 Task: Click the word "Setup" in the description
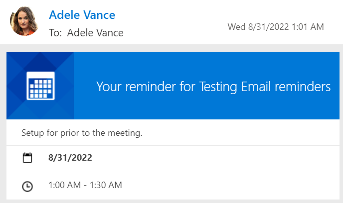[x=32, y=133]
